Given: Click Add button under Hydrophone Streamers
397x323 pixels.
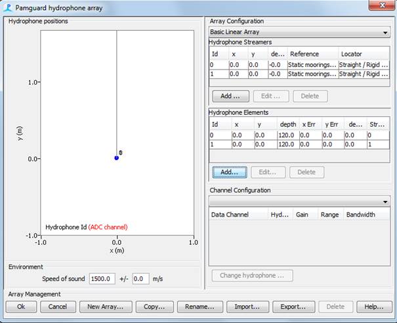Looking at the screenshot, I should pos(230,97).
